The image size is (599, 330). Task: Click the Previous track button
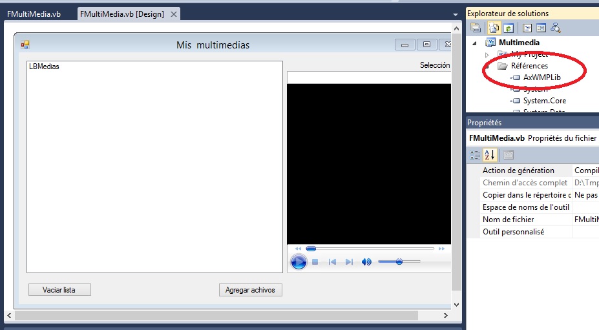[x=332, y=262]
